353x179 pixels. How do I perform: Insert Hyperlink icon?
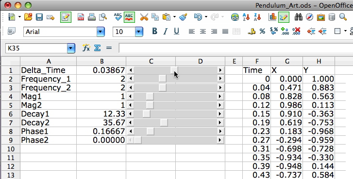(235, 17)
